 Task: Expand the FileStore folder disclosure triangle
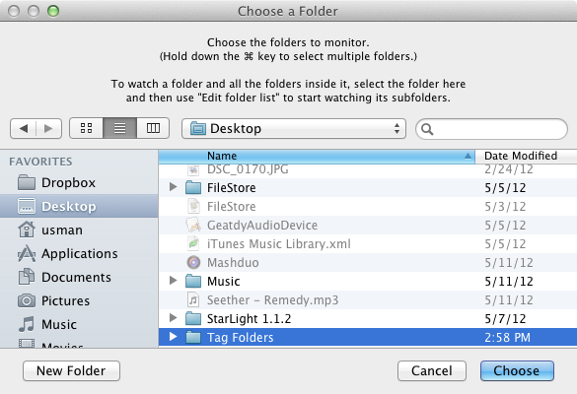tap(173, 187)
